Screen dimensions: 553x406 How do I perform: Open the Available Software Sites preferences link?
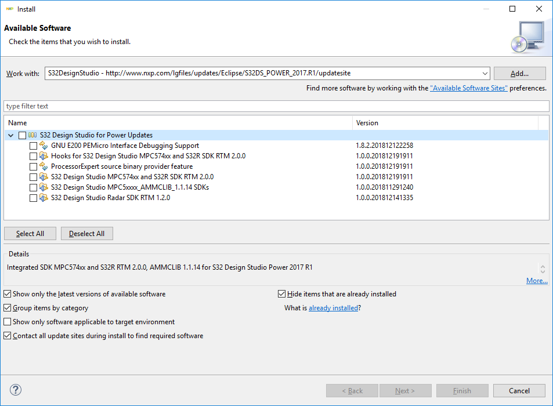point(469,88)
